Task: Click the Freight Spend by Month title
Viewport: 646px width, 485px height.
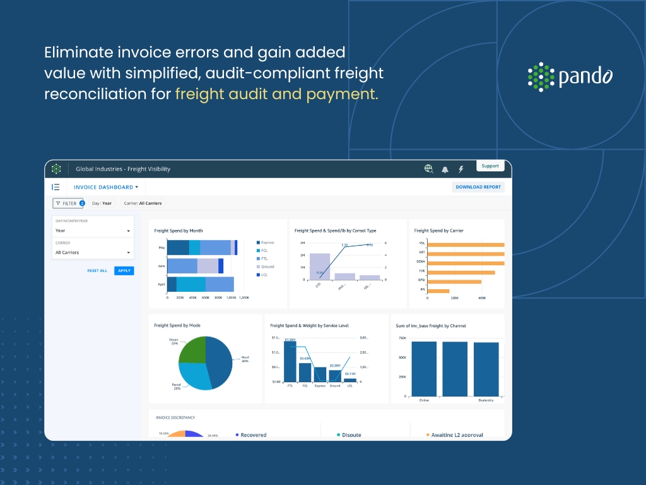Action: click(x=179, y=231)
